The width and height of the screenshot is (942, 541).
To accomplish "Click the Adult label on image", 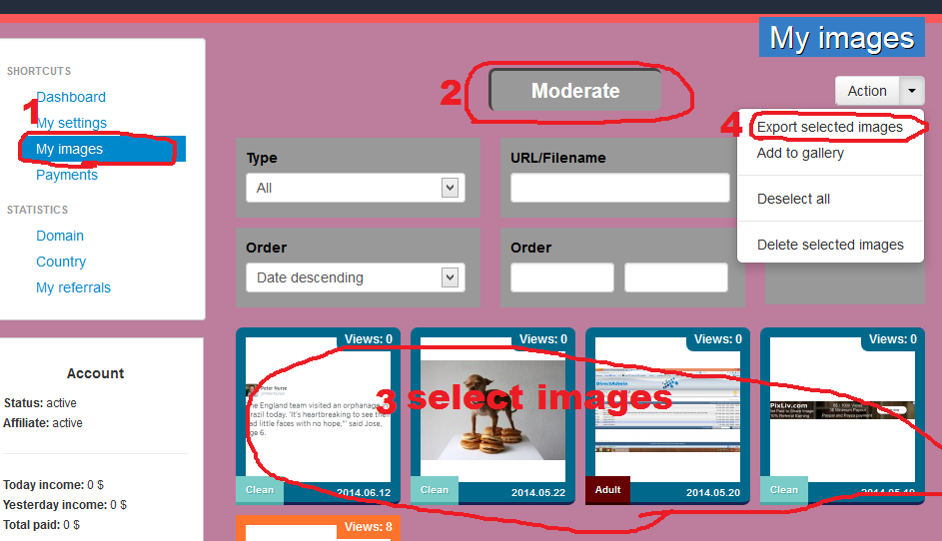I will tap(607, 490).
